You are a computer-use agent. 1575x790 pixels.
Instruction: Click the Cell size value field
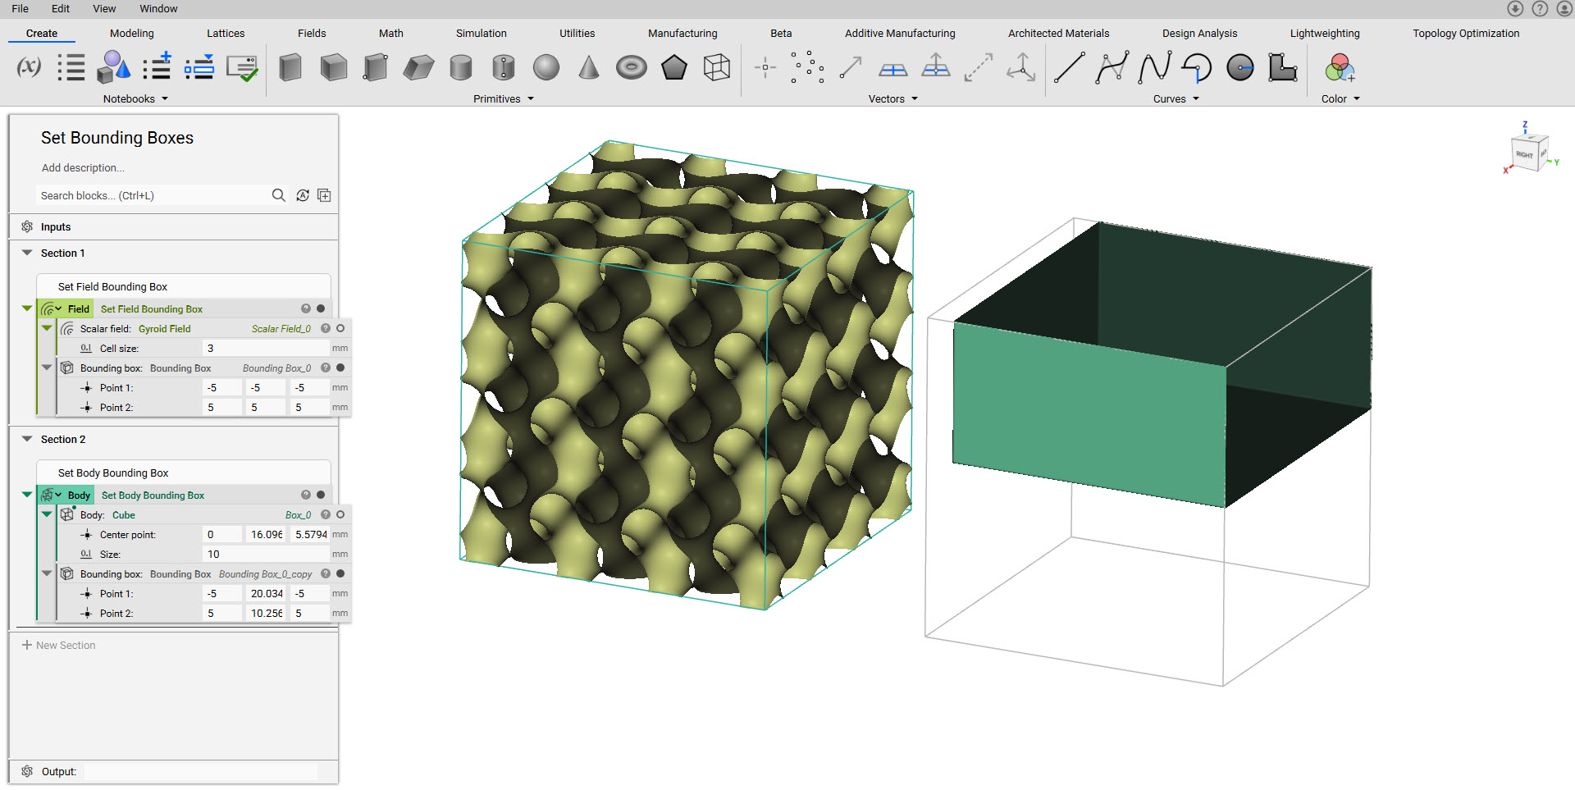tap(265, 348)
